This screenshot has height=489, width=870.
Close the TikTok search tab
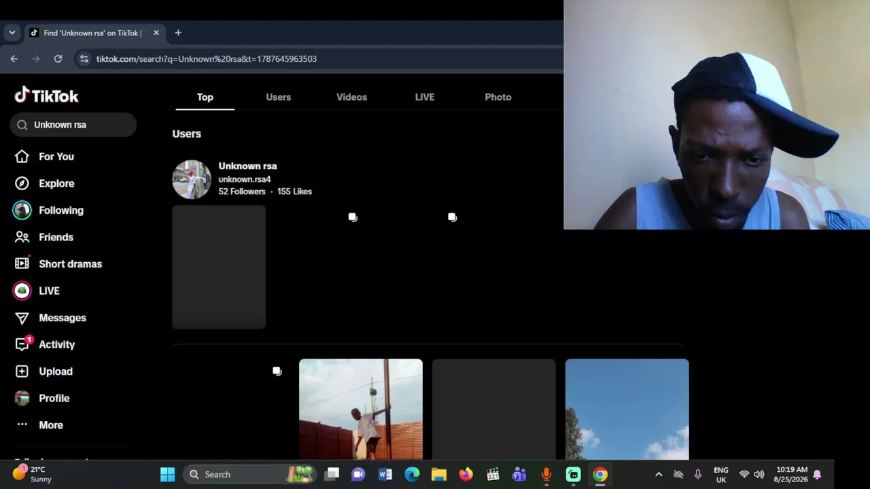coord(156,33)
